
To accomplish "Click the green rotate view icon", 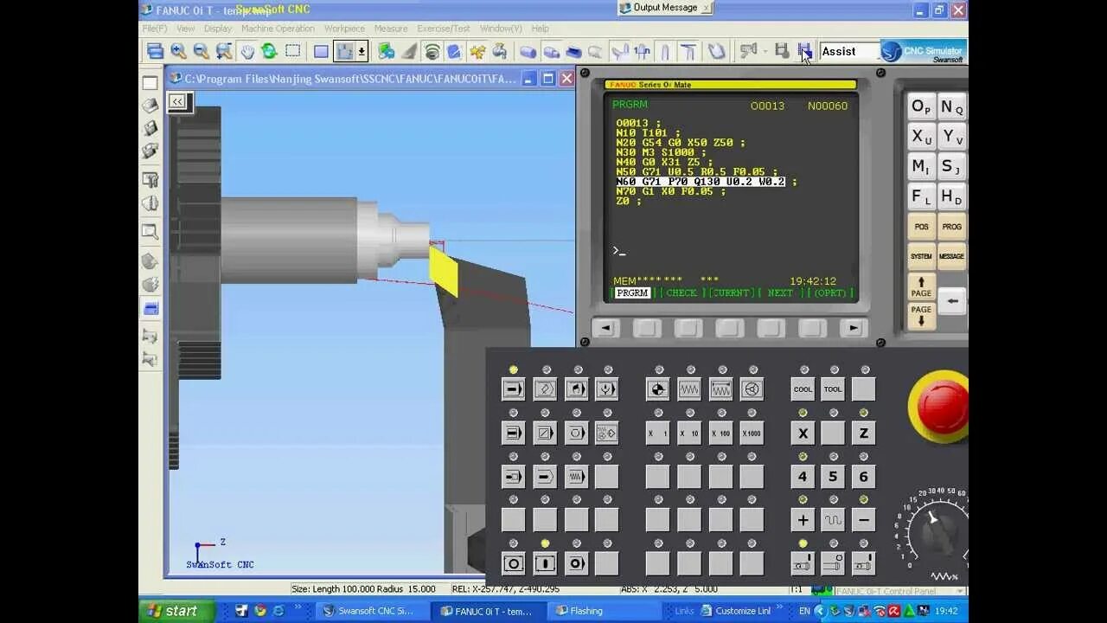I will pyautogui.click(x=270, y=51).
